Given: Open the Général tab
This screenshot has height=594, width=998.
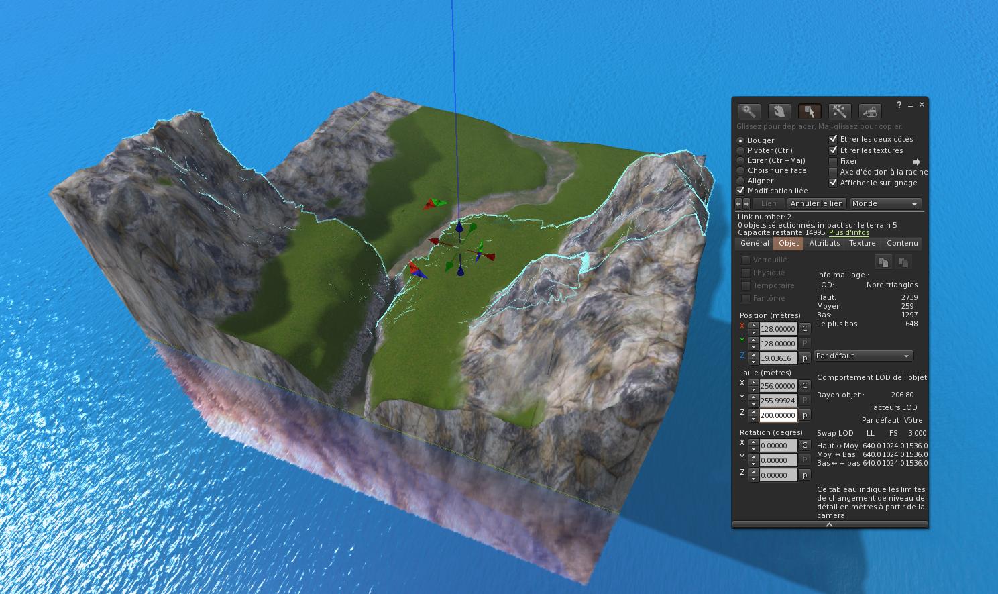Looking at the screenshot, I should (755, 243).
